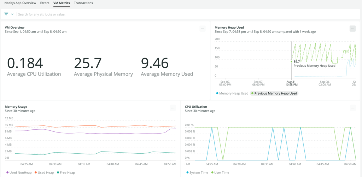Toggle Used Heap legend series
Viewport: 362px width, 177px height.
[44, 172]
